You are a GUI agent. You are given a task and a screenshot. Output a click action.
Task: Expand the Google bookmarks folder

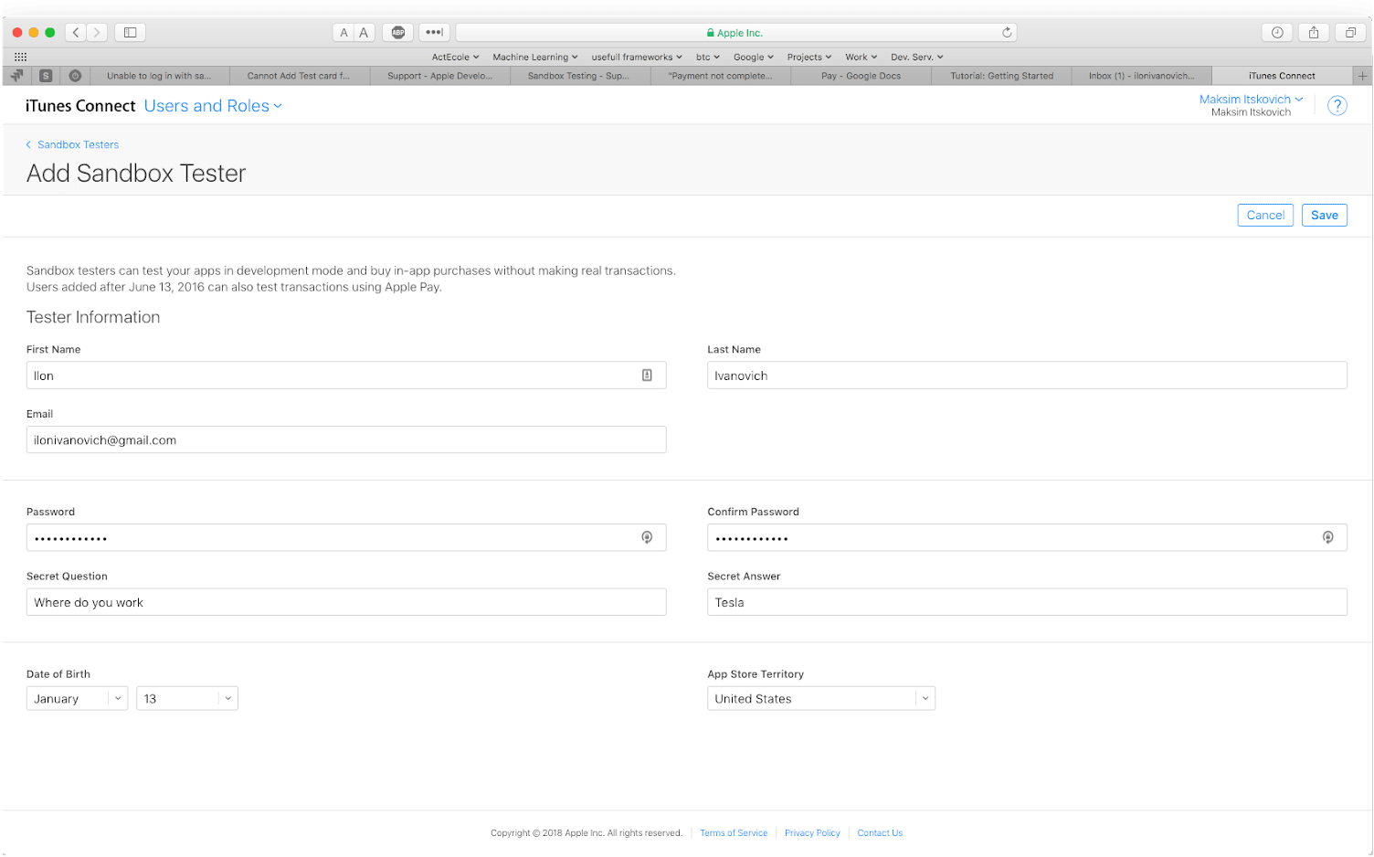[754, 57]
